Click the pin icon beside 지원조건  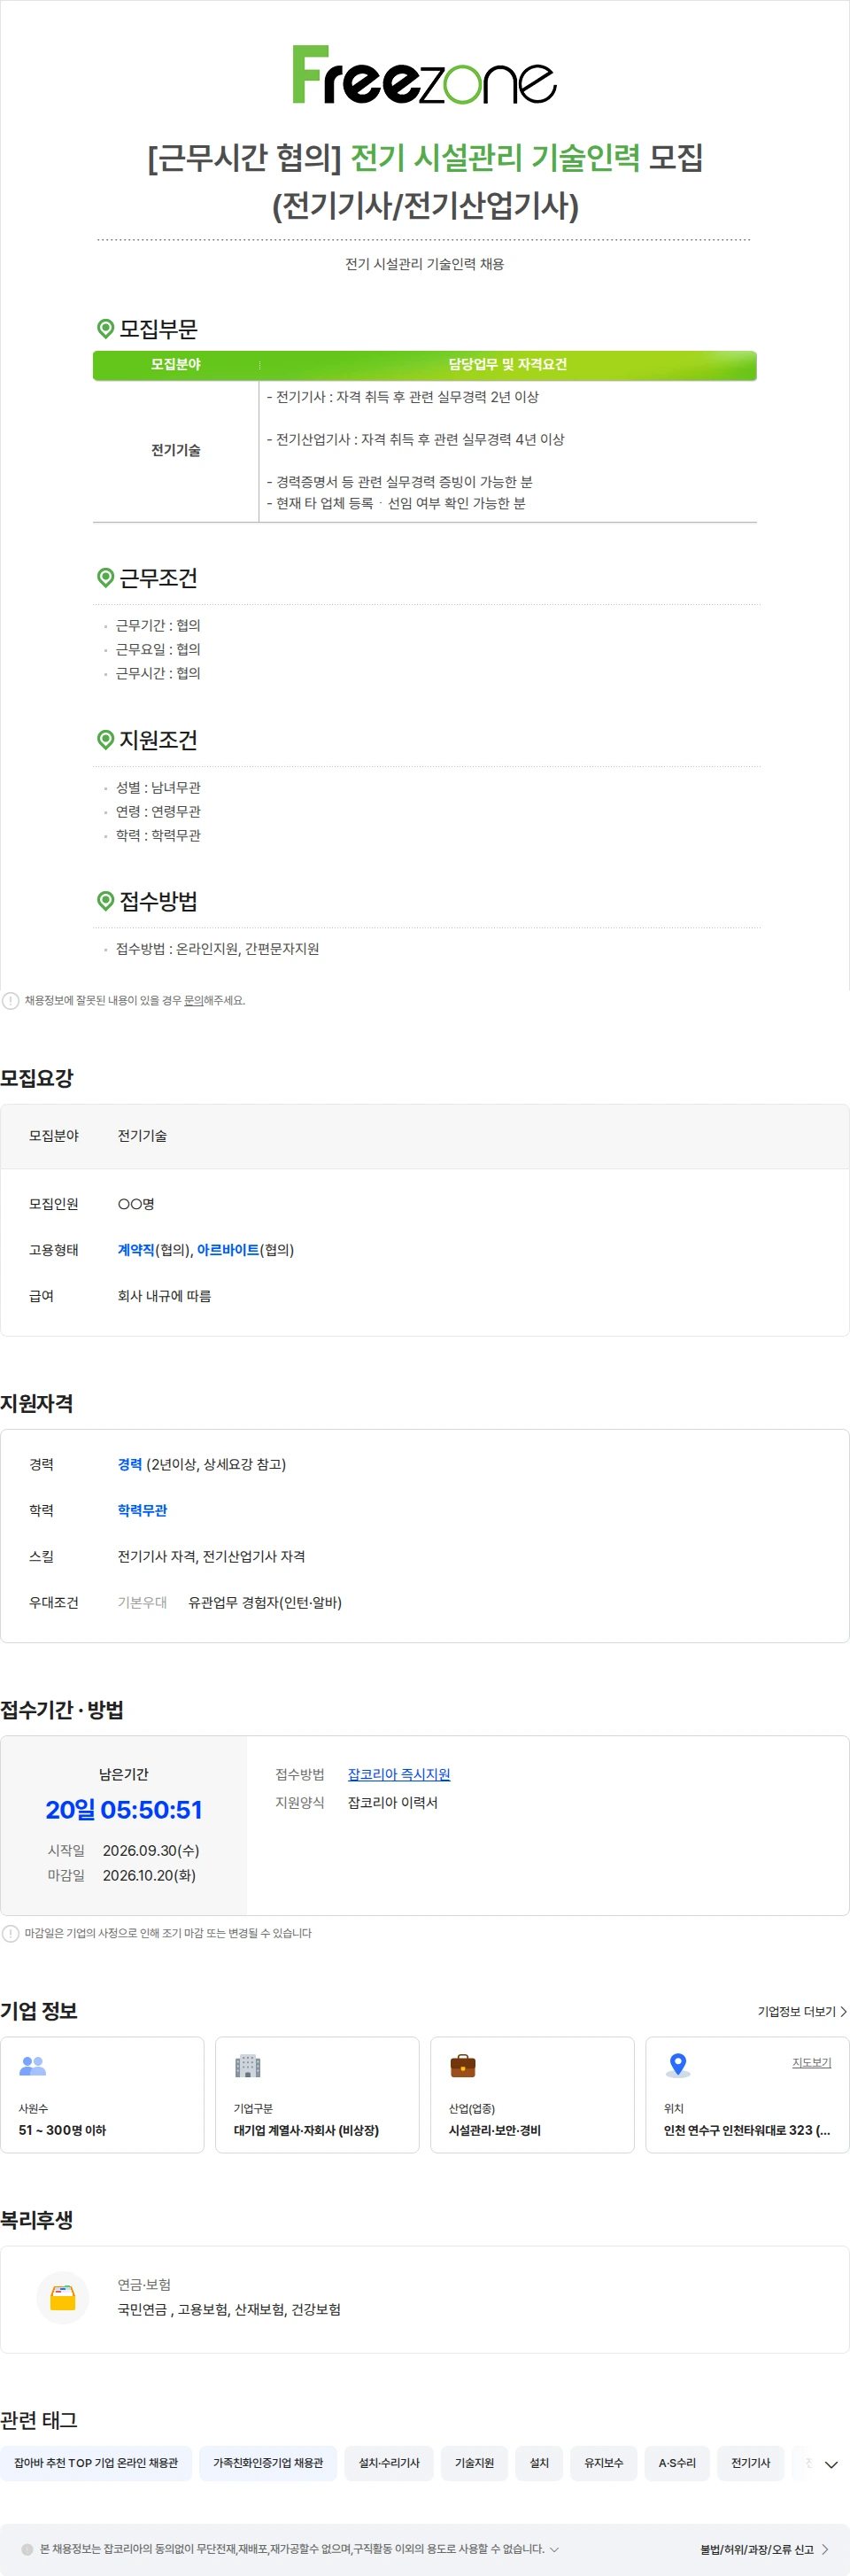pyautogui.click(x=105, y=739)
